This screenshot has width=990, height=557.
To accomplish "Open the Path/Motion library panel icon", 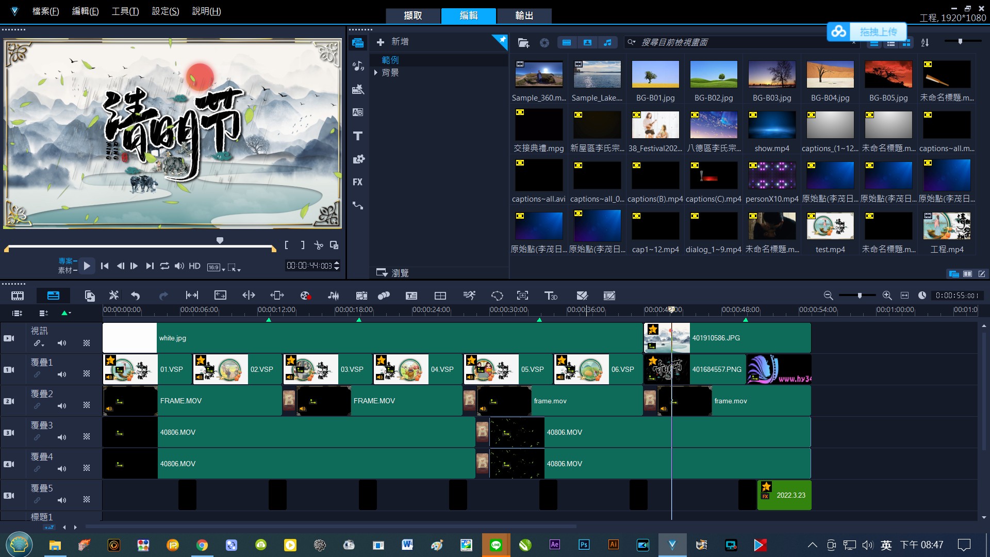I will click(x=358, y=205).
